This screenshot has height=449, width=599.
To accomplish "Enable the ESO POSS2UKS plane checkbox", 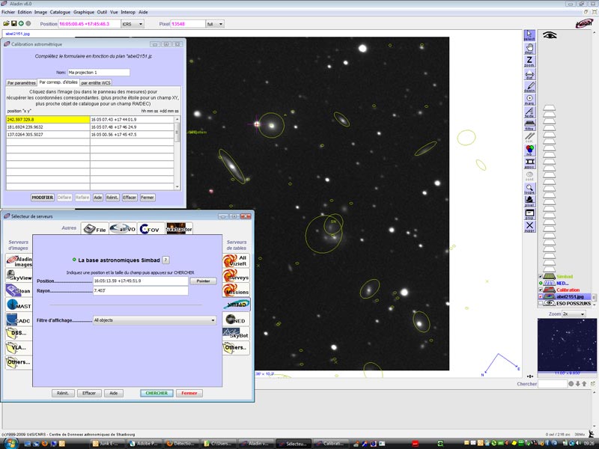I will 541,304.
